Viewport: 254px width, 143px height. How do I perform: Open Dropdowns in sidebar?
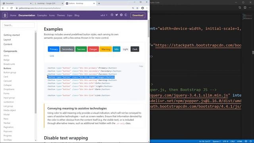(9, 89)
